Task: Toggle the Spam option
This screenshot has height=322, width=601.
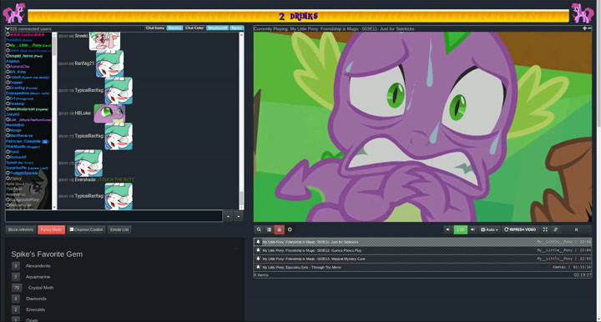Action: point(236,28)
